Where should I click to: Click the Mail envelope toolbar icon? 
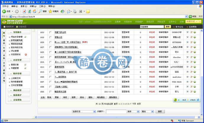69,12
